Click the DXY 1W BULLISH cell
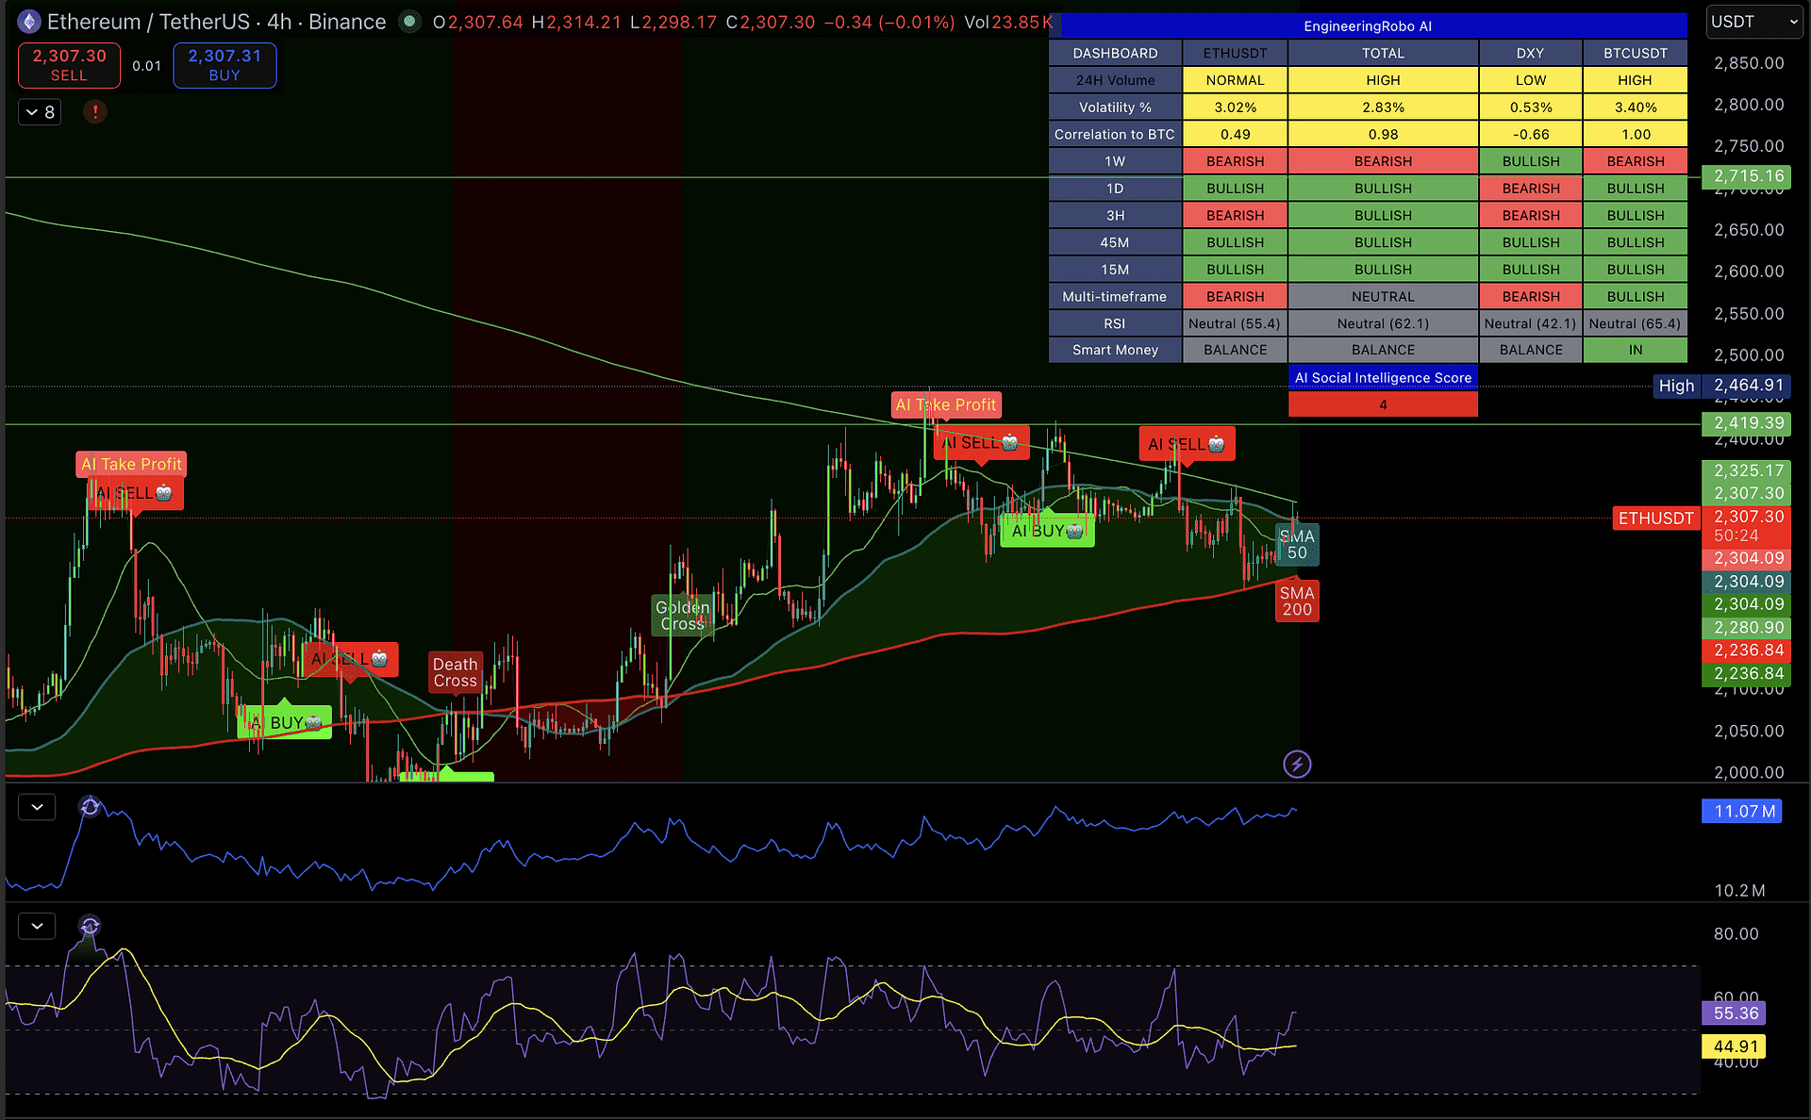The height and width of the screenshot is (1120, 1811). [x=1530, y=161]
